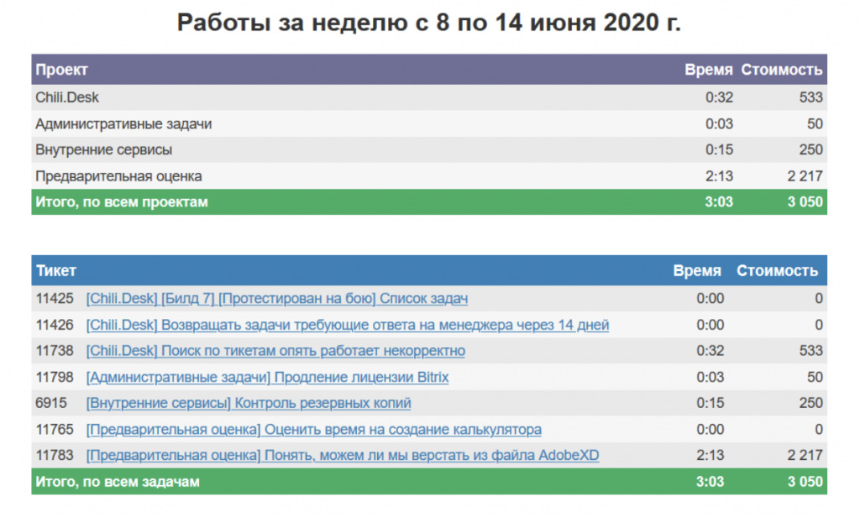Select the 'Предварительная оценка' project row name
The image size is (860, 517).
click(x=118, y=176)
